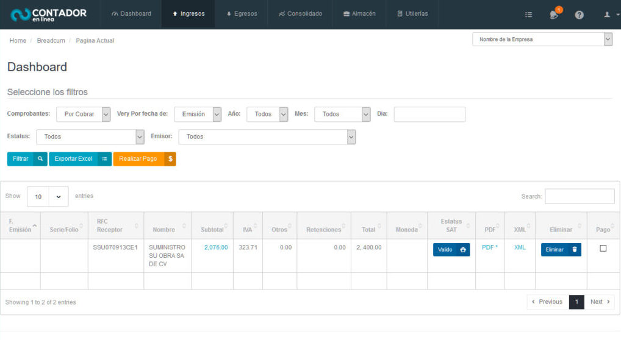Click the Valido status button
The image size is (621, 340).
coord(451,250)
